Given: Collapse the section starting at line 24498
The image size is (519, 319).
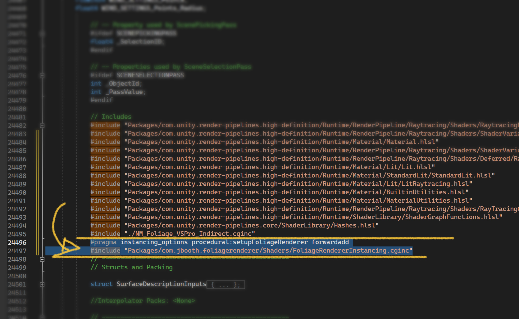Looking at the screenshot, I should point(42,259).
